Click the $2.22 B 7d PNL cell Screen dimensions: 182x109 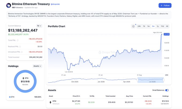91,102
